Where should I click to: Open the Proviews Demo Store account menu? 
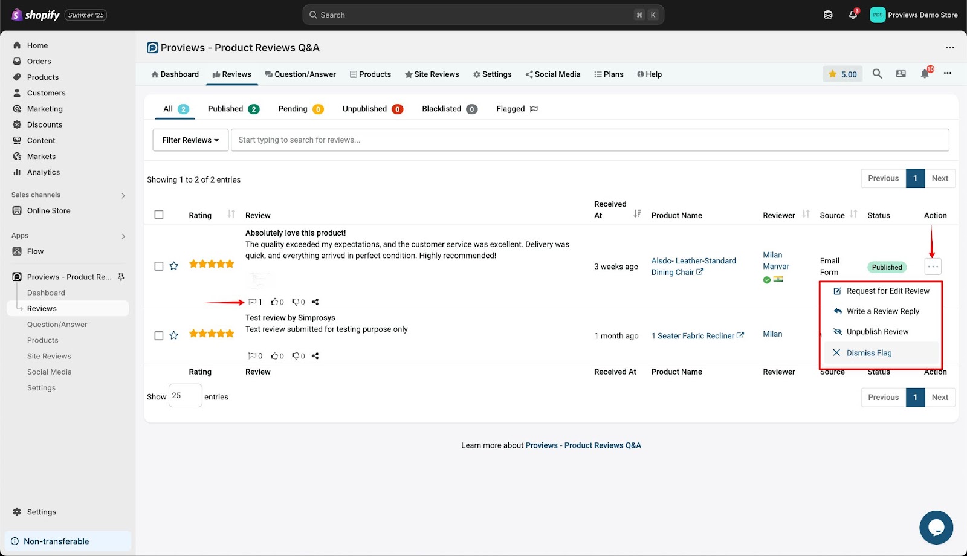pos(914,15)
